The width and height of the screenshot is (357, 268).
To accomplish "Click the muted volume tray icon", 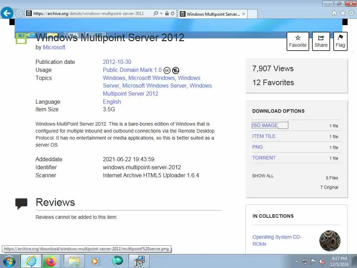I will pos(322,262).
